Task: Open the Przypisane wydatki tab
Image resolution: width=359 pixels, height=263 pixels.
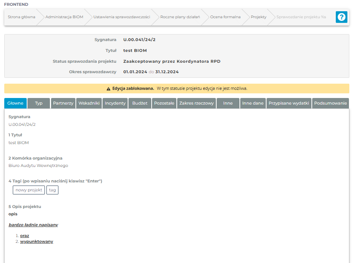Action: (289, 103)
